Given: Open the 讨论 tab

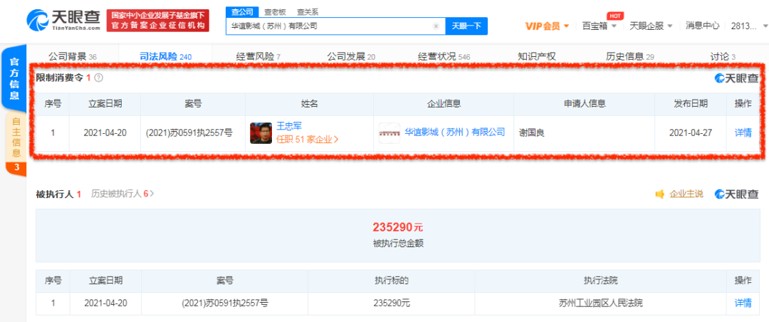Looking at the screenshot, I should pos(723,57).
